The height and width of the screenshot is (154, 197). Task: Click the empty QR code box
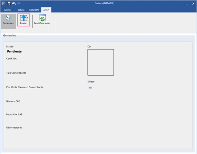[101, 62]
